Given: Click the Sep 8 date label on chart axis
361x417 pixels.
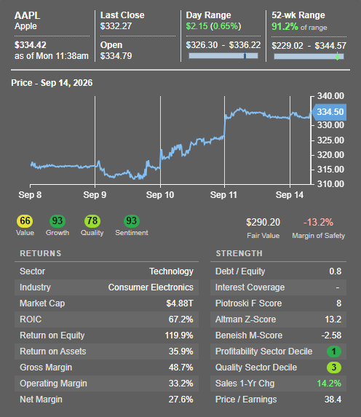Looking at the screenshot, I should click(30, 195).
